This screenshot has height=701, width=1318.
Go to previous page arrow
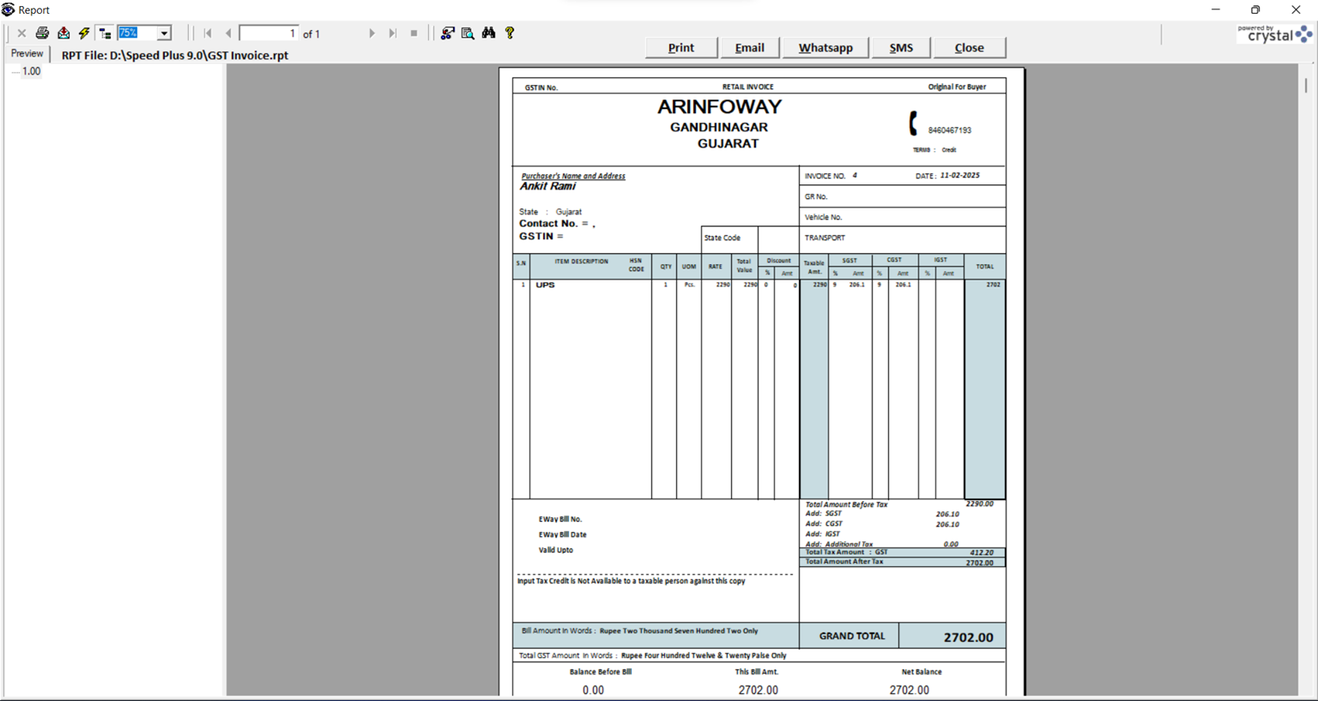(x=228, y=33)
